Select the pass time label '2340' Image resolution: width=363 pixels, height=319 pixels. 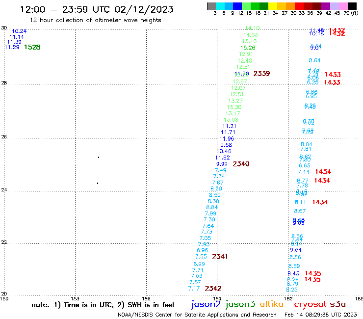pos(241,164)
